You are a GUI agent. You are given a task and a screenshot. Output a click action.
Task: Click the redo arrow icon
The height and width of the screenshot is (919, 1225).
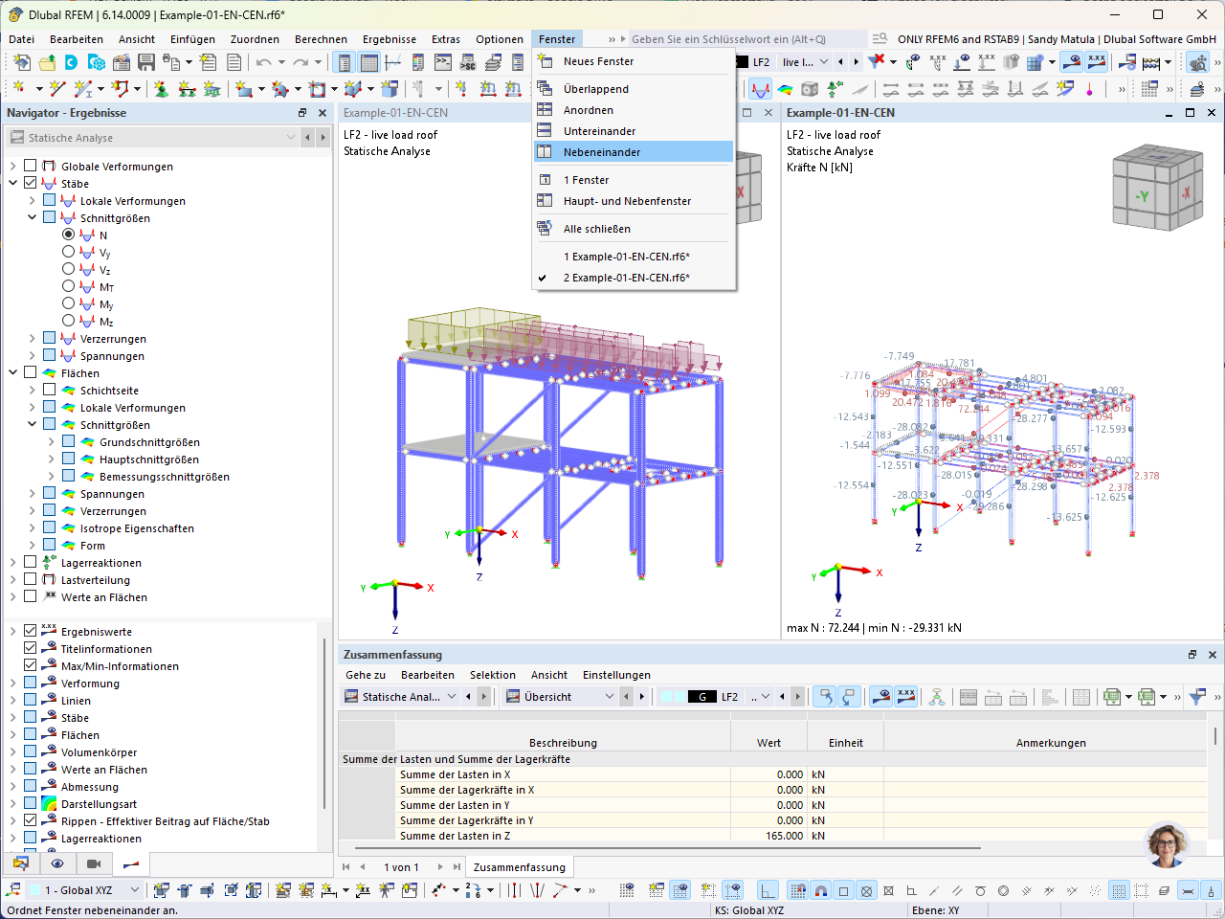tap(301, 62)
